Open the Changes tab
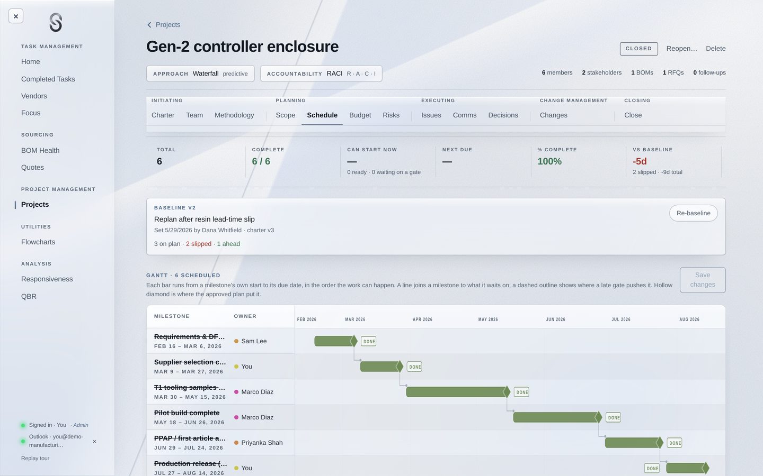Screen dimensions: 763x476 point(554,115)
